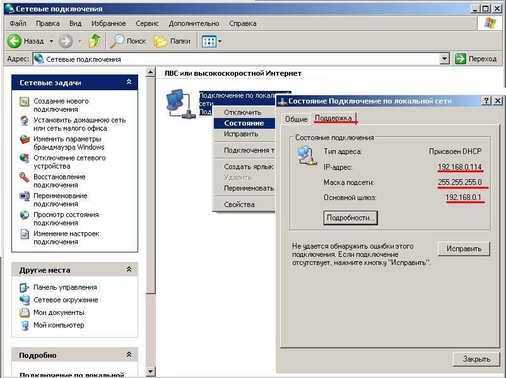Click the 'Панель управления' icon in sidebar
Image resolution: width=506 pixels, height=378 pixels.
pyautogui.click(x=25, y=288)
